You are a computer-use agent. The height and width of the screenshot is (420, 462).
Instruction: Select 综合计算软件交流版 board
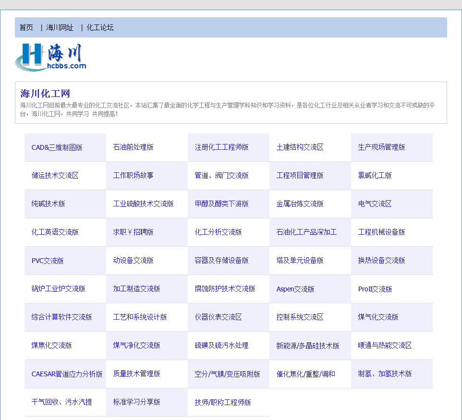[x=61, y=317]
